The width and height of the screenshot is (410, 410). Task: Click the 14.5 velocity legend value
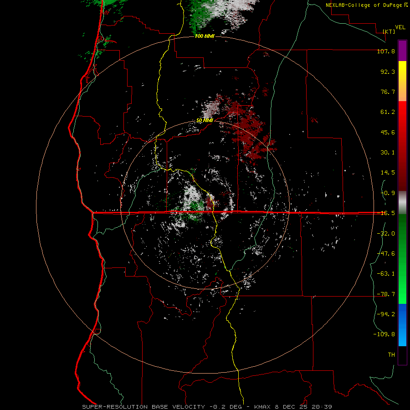tap(388, 173)
